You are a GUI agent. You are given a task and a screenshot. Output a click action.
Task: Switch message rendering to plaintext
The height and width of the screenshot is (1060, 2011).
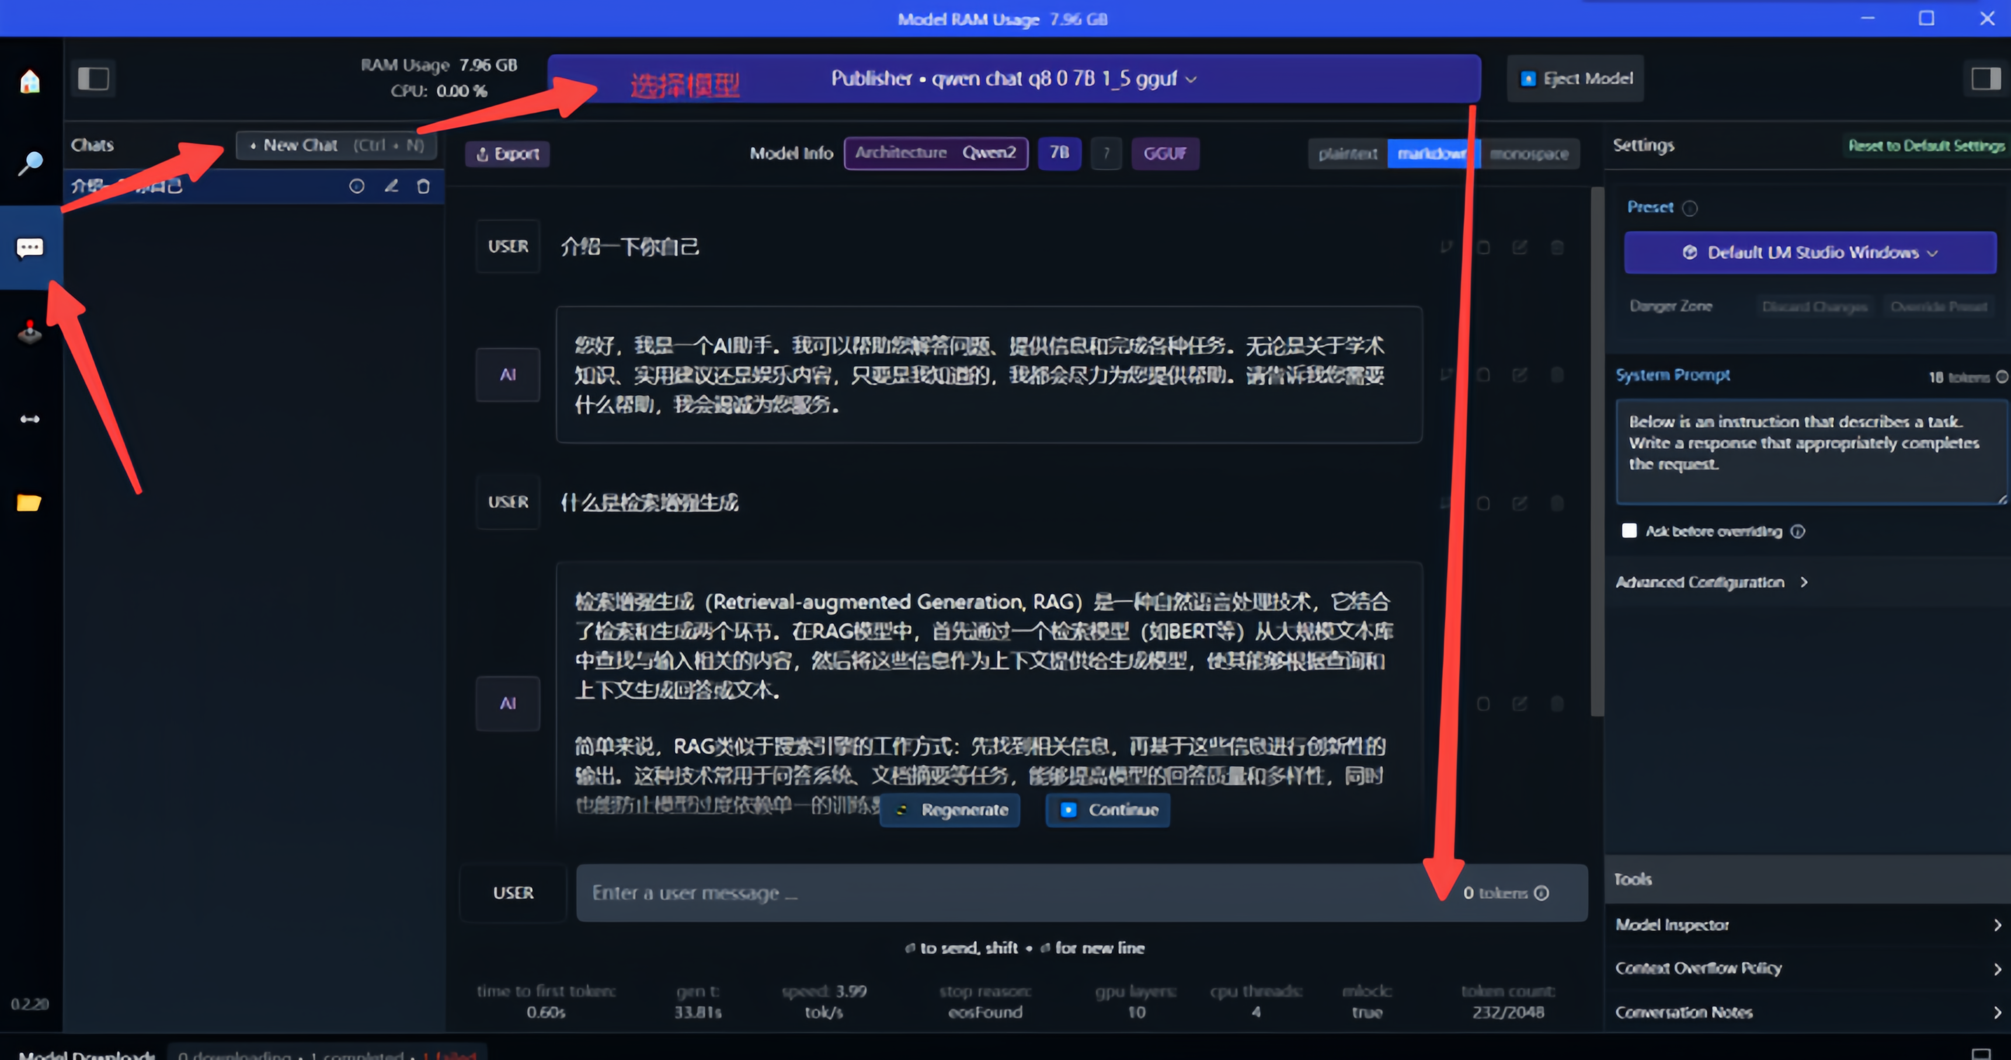(1348, 154)
